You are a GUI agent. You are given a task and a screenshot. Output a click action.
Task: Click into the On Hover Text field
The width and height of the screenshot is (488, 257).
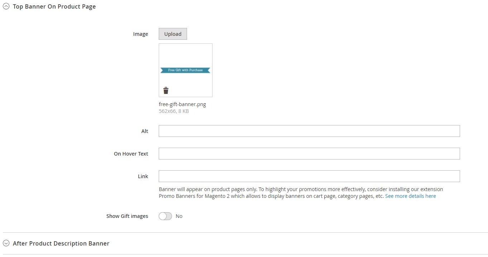tap(309, 154)
